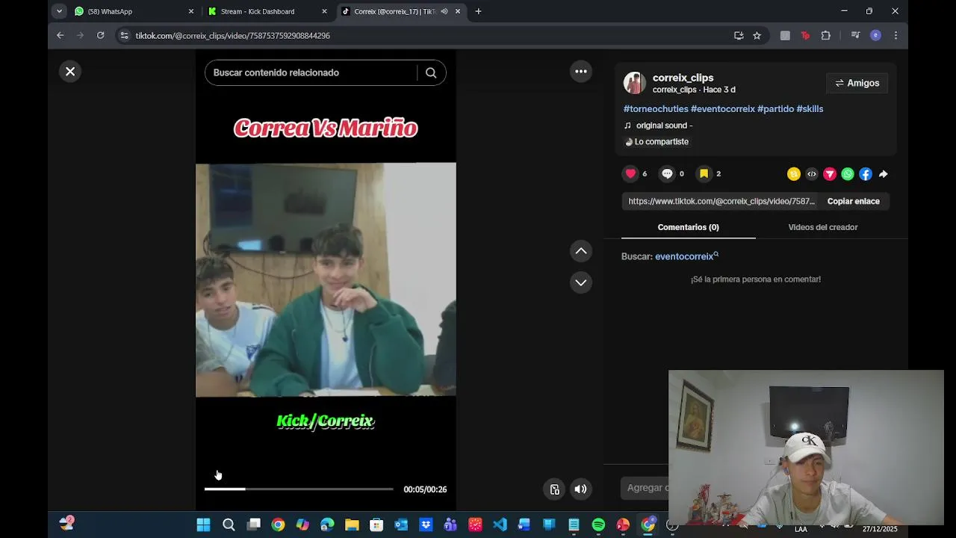Open Spotify from the taskbar

tap(598, 525)
